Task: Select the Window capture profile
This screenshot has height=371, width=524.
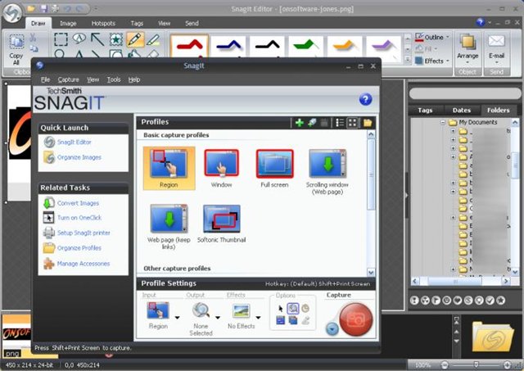Action: tap(221, 168)
